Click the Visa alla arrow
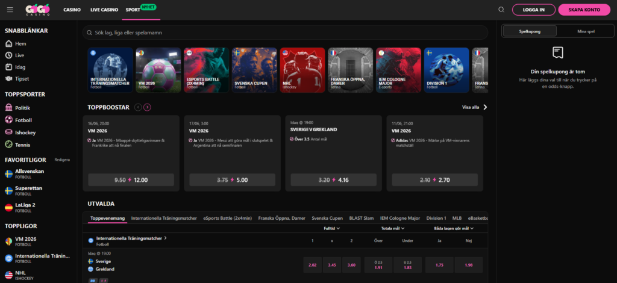Screen dimensions: 617x283 (x=485, y=107)
